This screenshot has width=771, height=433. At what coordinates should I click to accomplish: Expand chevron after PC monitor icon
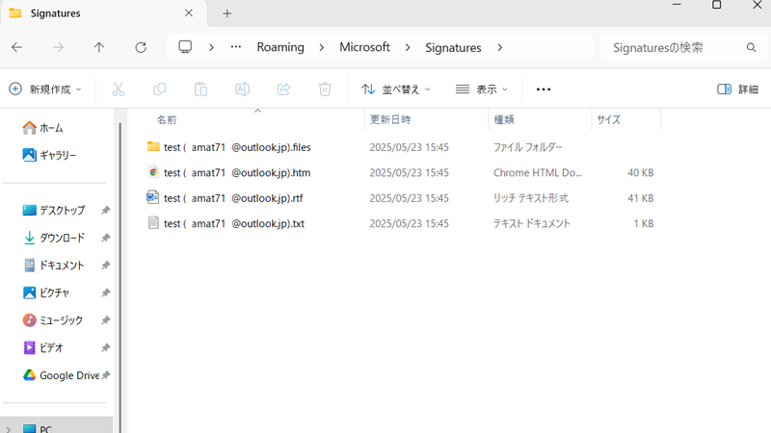click(x=211, y=47)
